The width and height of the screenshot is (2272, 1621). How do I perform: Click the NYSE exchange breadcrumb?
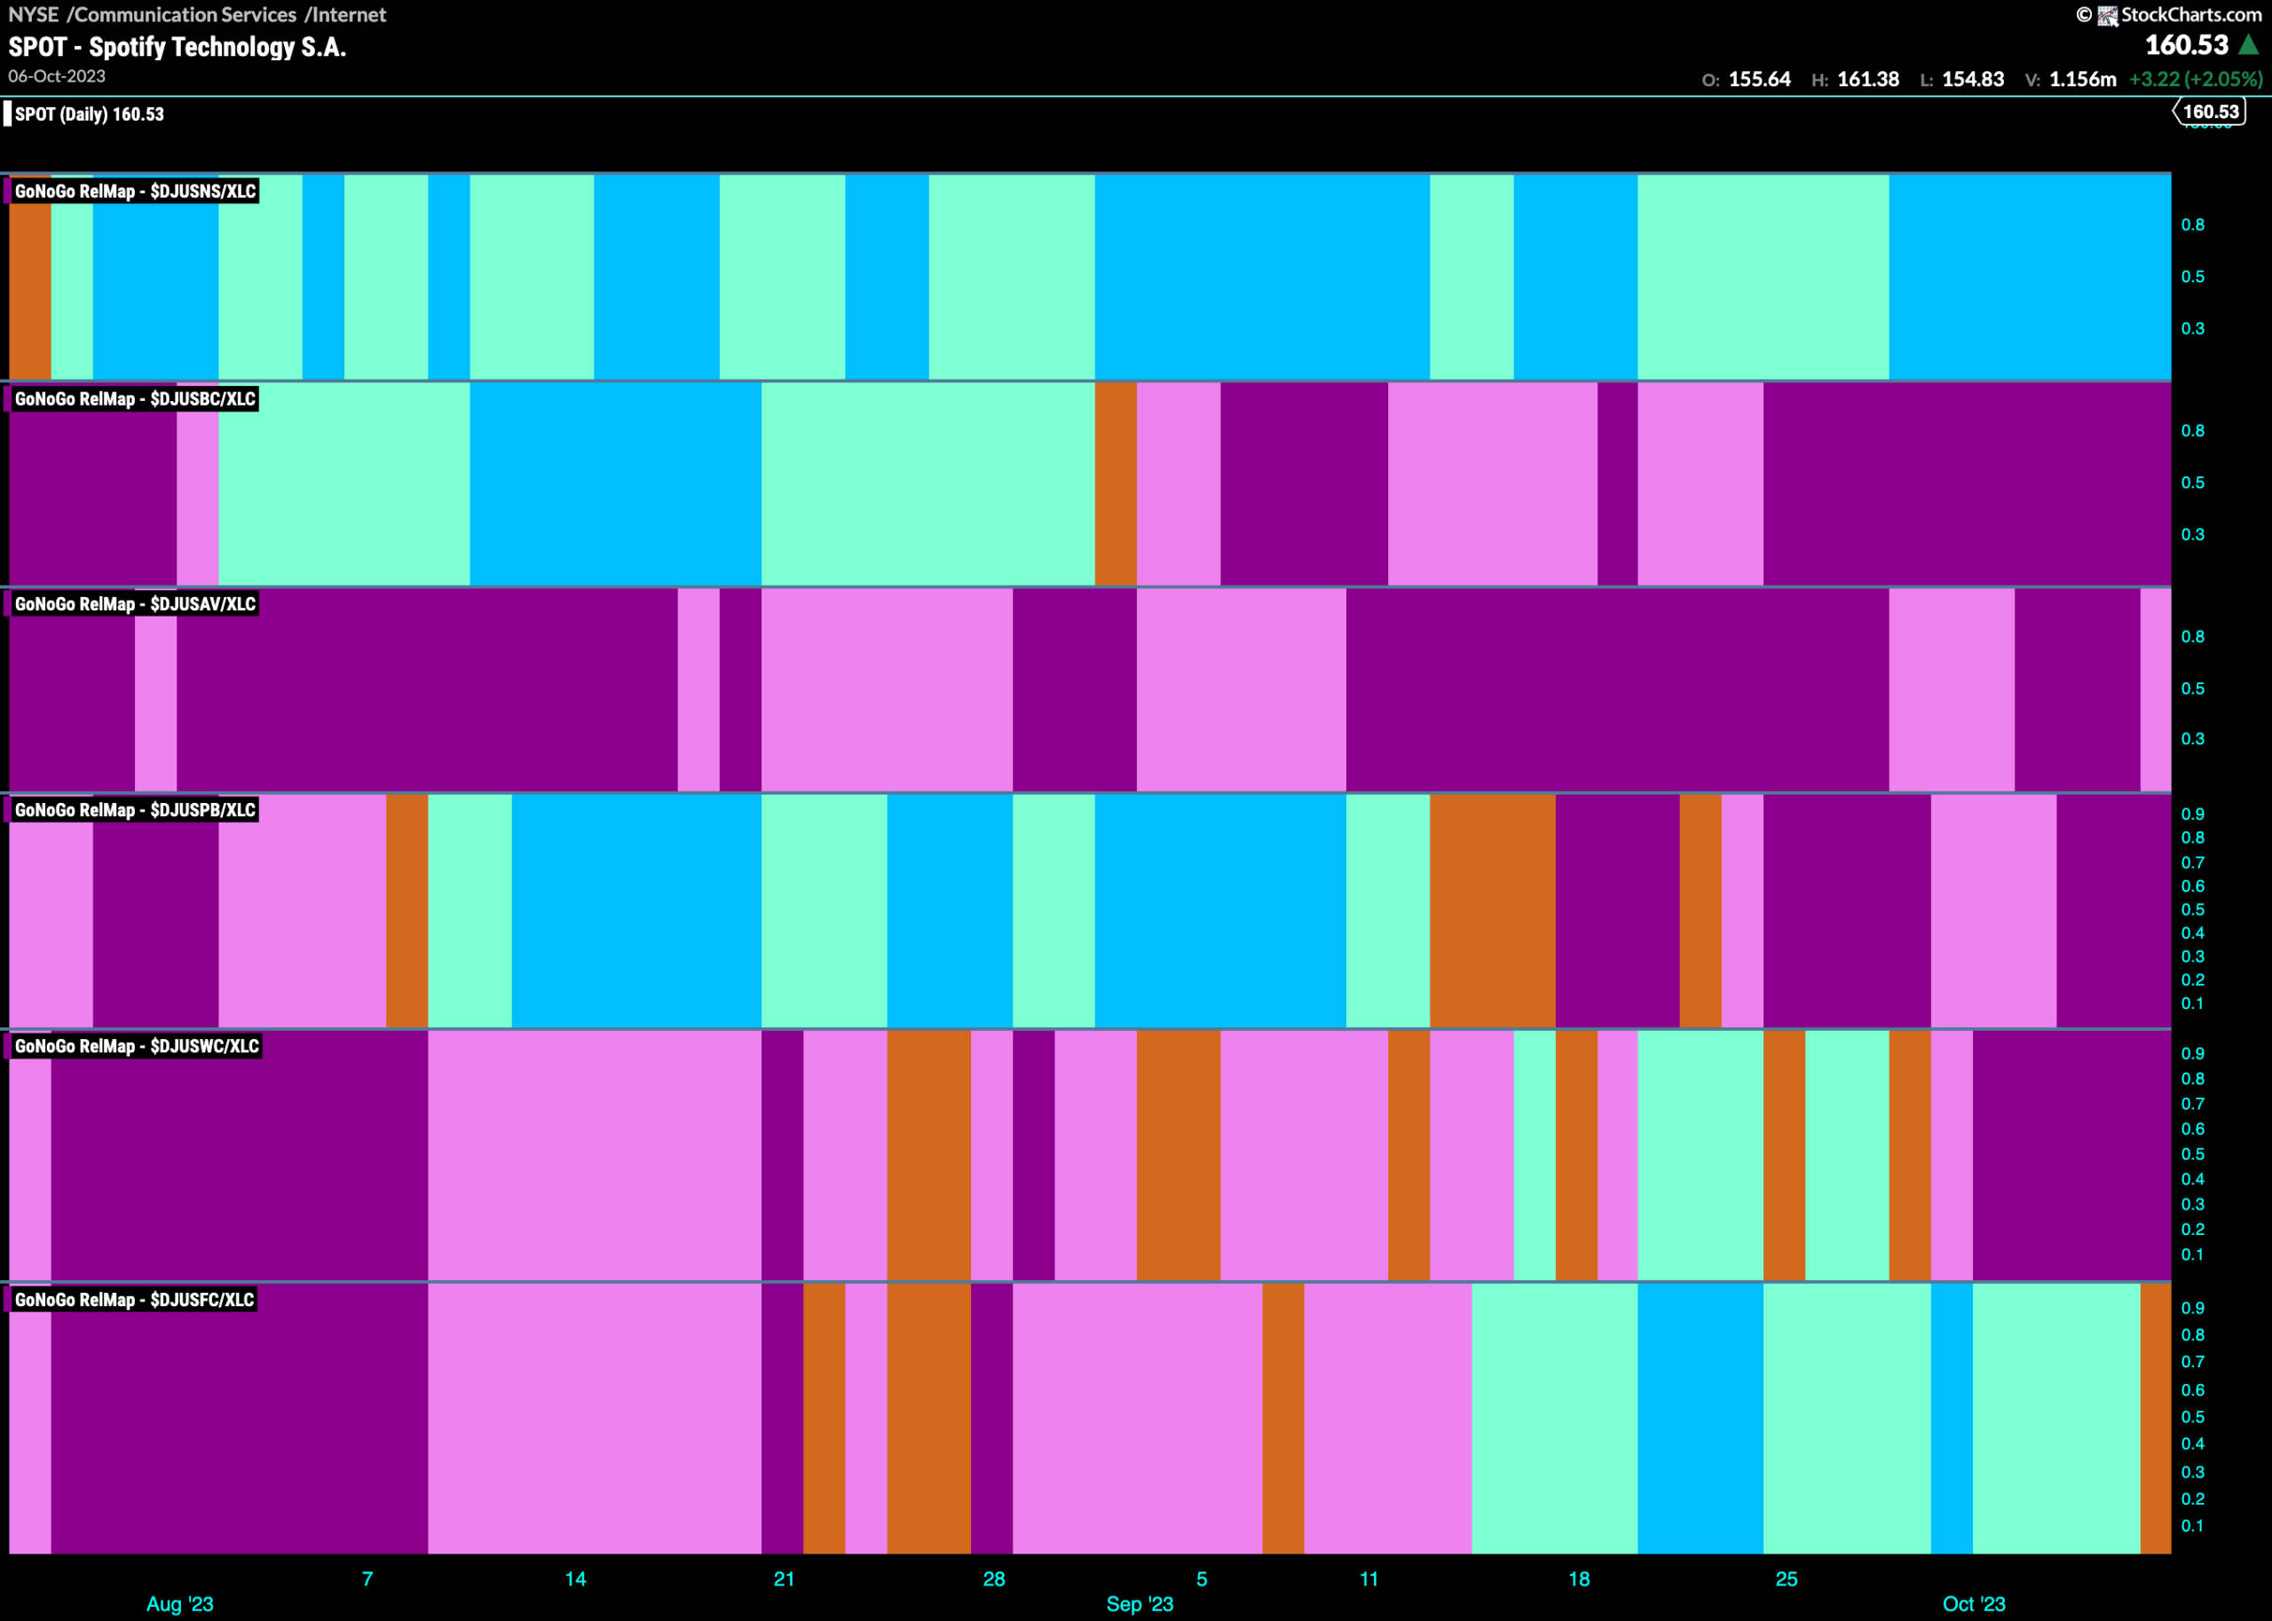point(33,15)
